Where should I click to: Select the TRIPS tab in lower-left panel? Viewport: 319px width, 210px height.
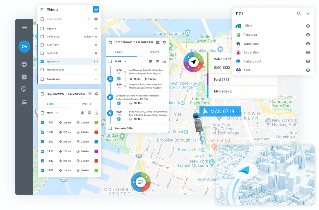tap(51, 104)
